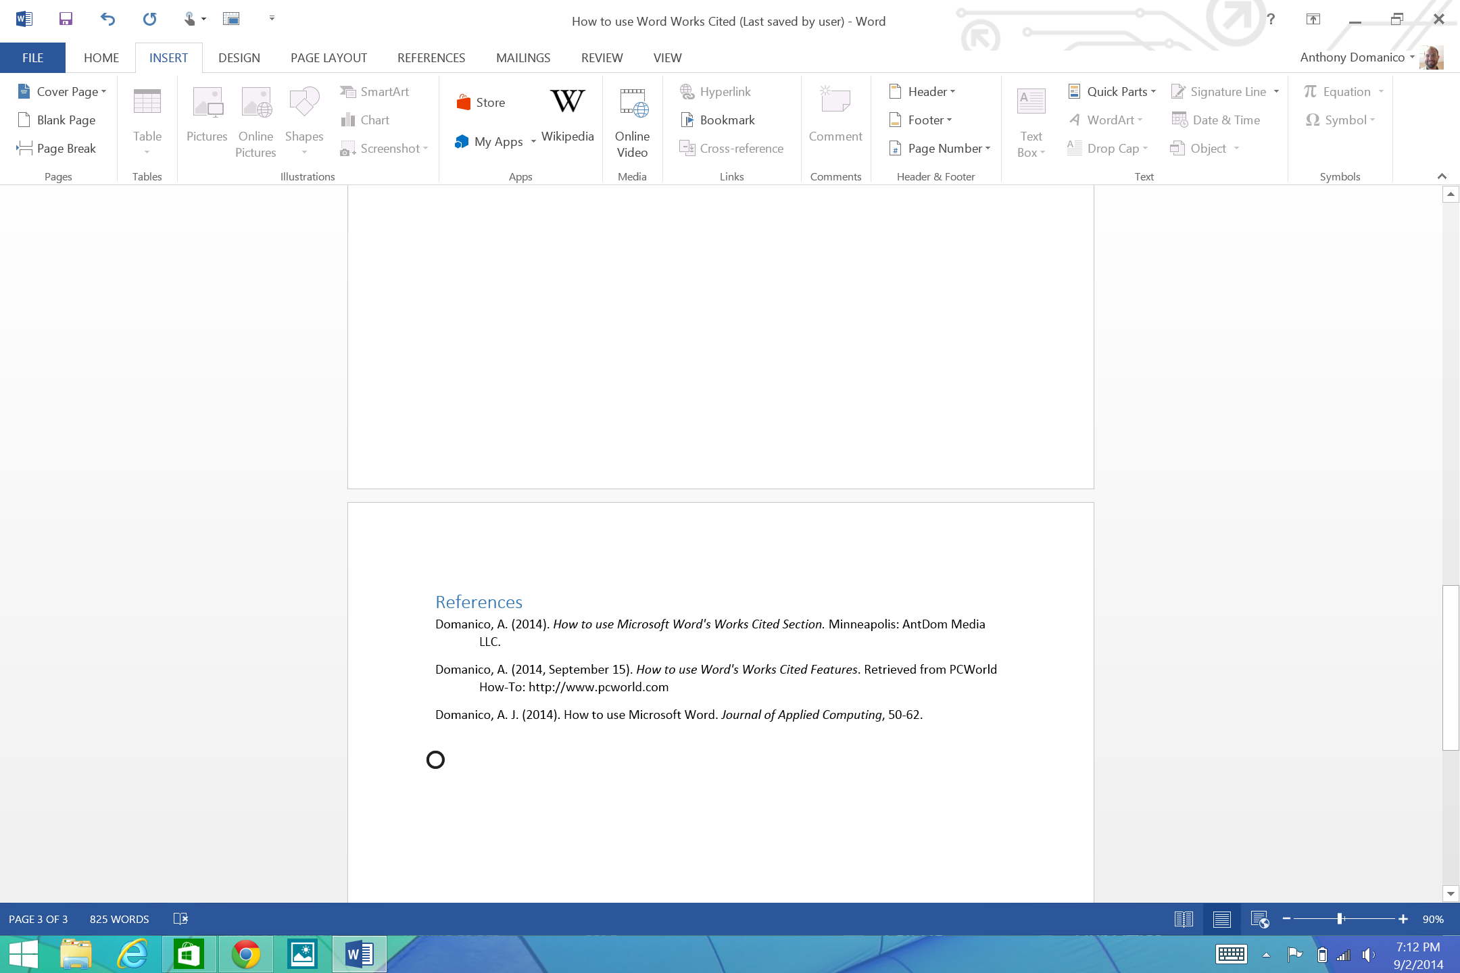Image resolution: width=1460 pixels, height=973 pixels.
Task: Enable the Web Layout view toggle
Action: coord(1259,919)
